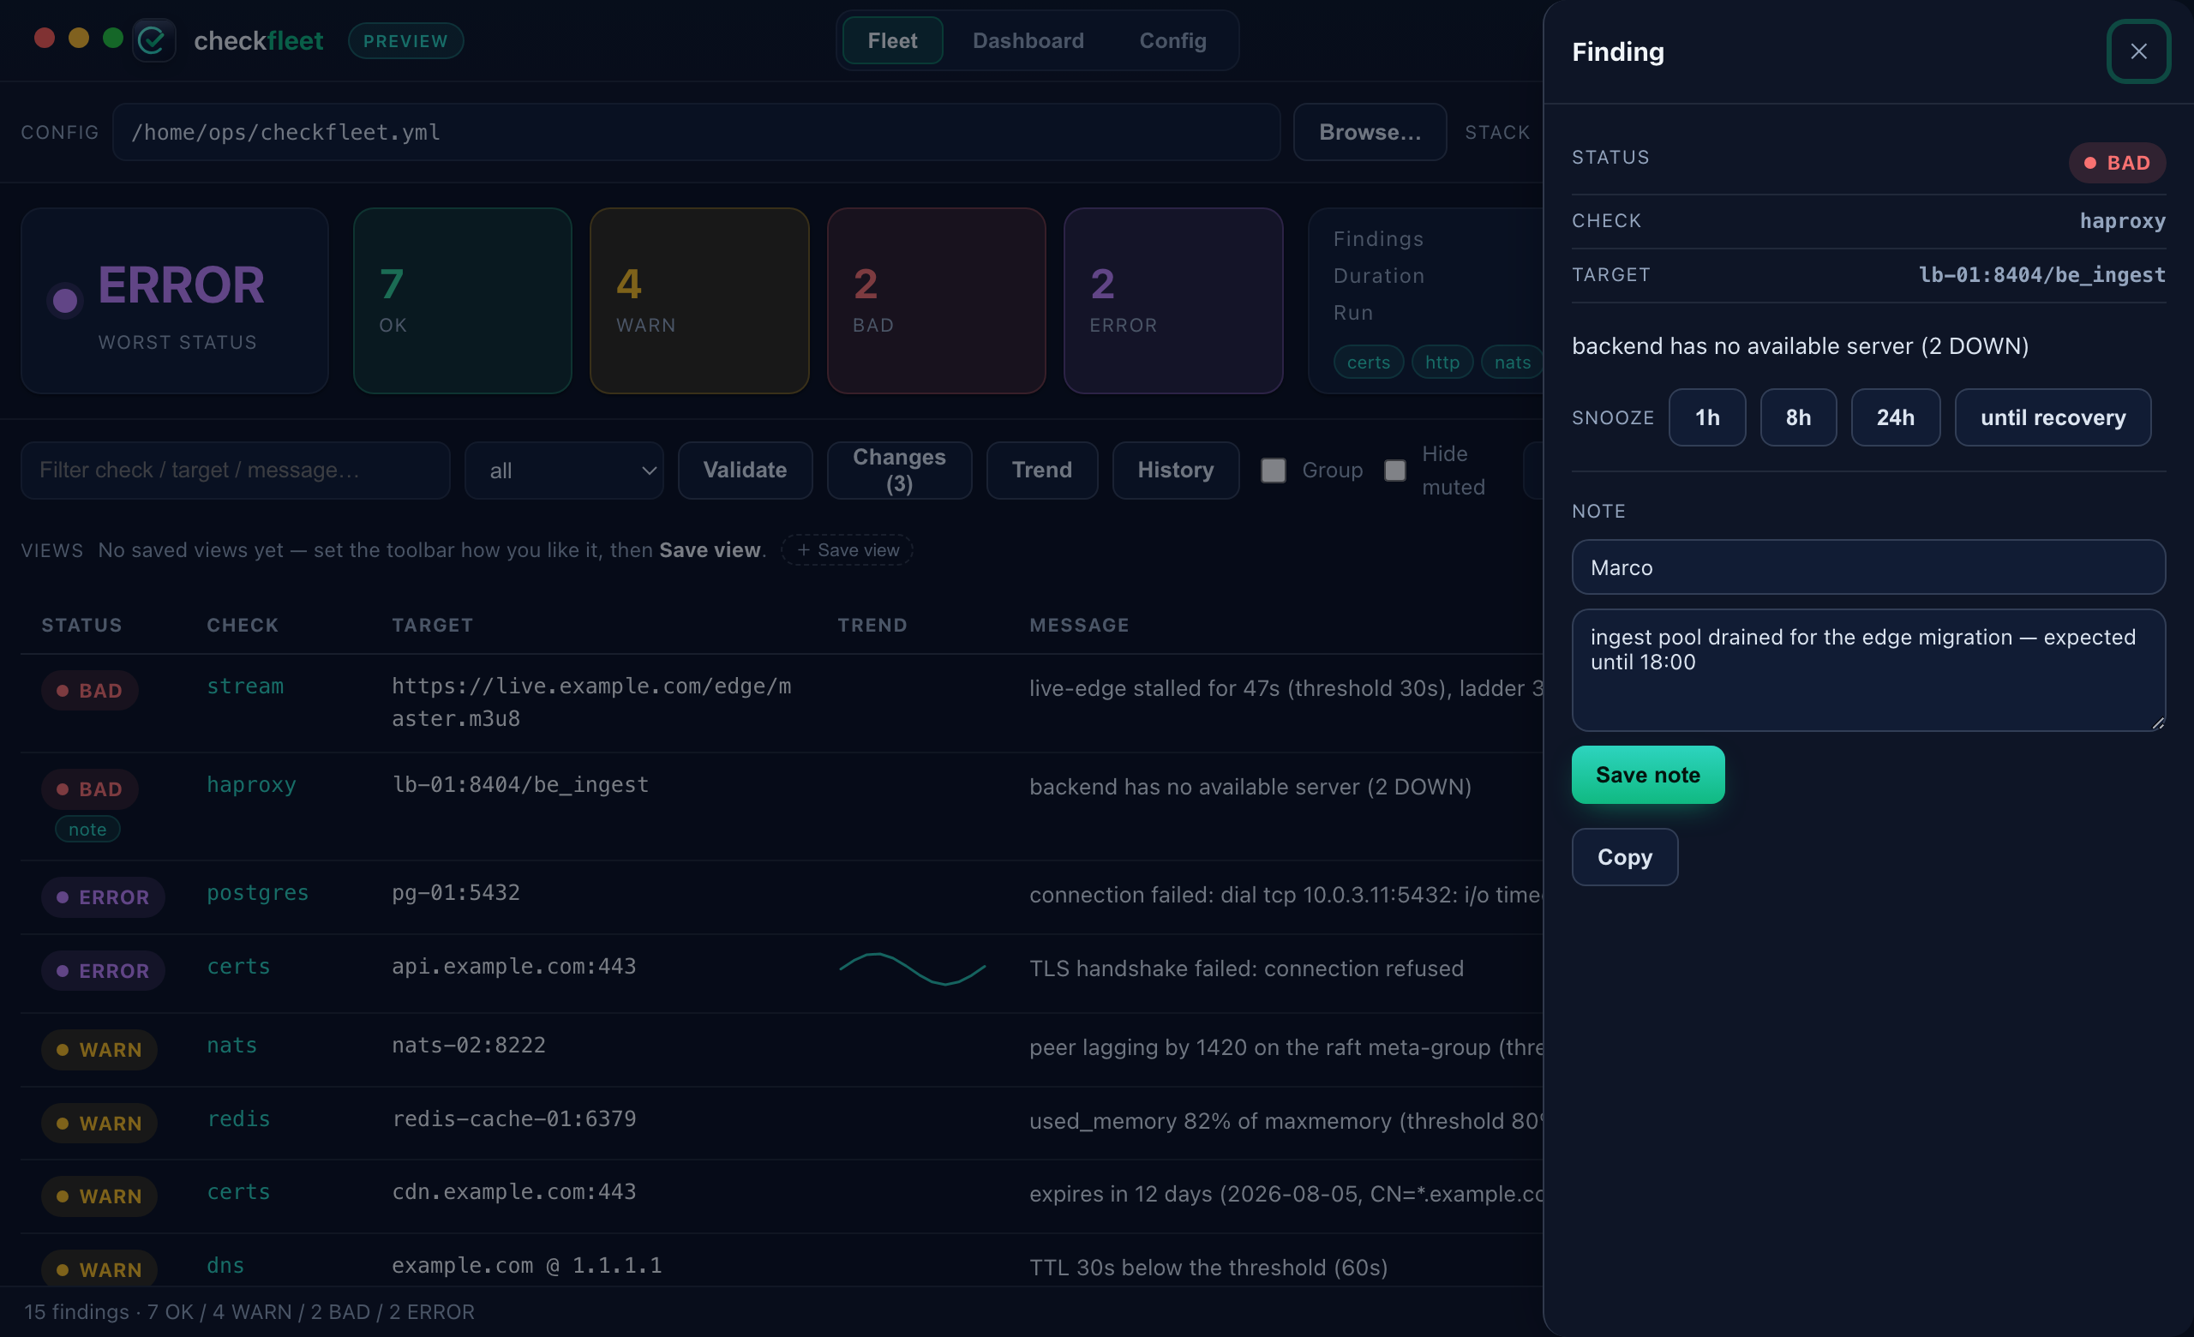
Task: Click the BAD status pill in Finding panel
Action: pos(2116,163)
